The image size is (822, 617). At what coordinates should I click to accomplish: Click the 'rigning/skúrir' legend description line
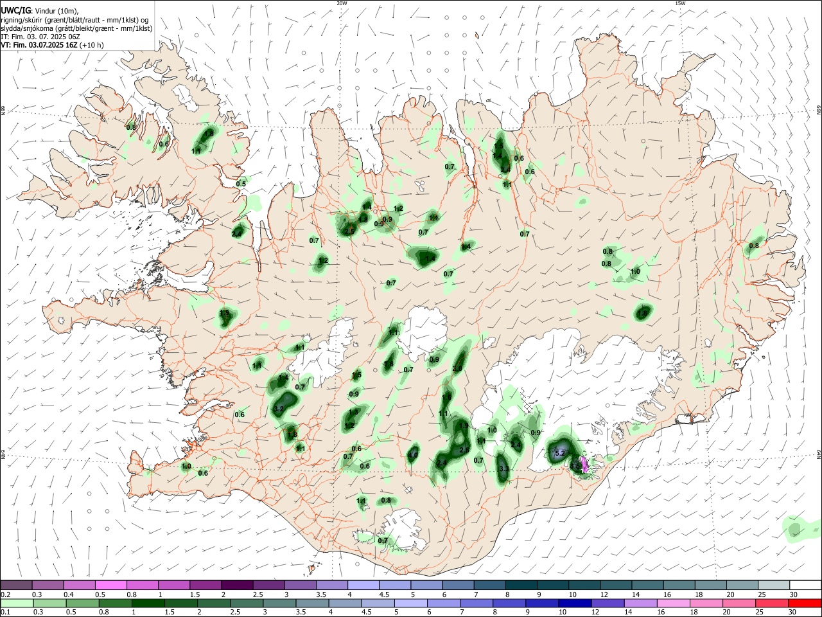(x=74, y=20)
